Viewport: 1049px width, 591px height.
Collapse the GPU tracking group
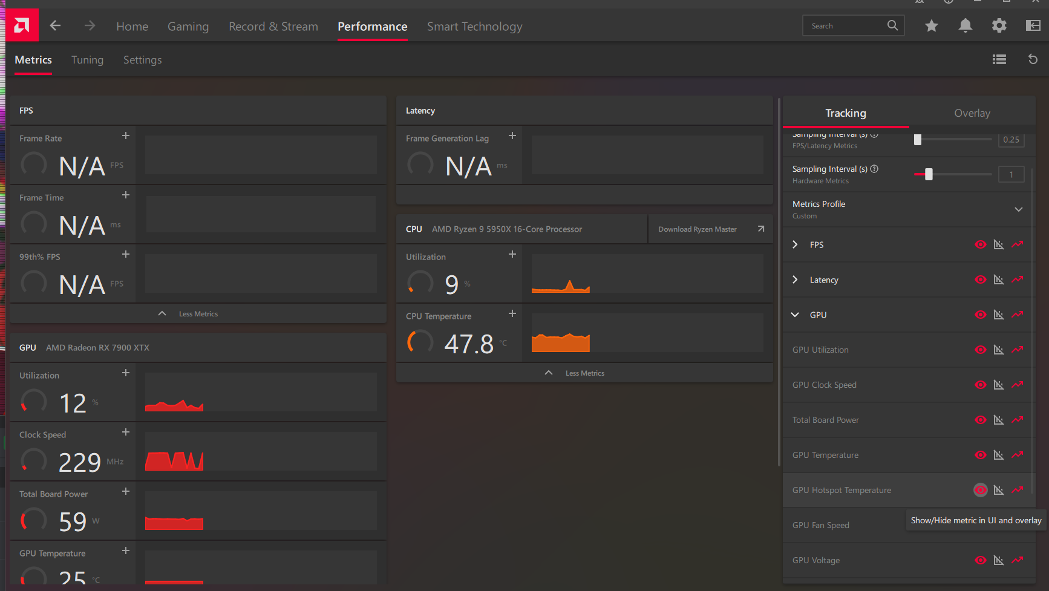pyautogui.click(x=795, y=315)
